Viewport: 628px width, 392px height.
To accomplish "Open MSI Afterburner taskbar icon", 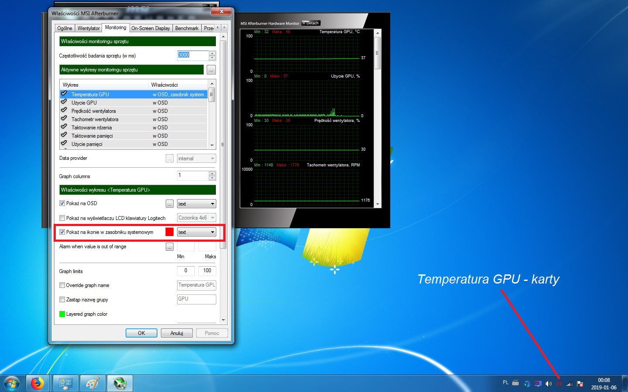I will click(x=119, y=383).
